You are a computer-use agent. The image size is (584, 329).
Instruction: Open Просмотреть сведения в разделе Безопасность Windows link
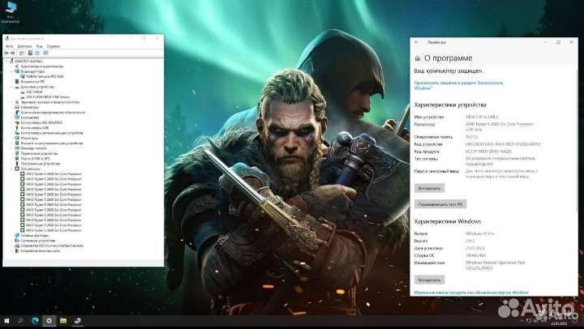coord(459,86)
